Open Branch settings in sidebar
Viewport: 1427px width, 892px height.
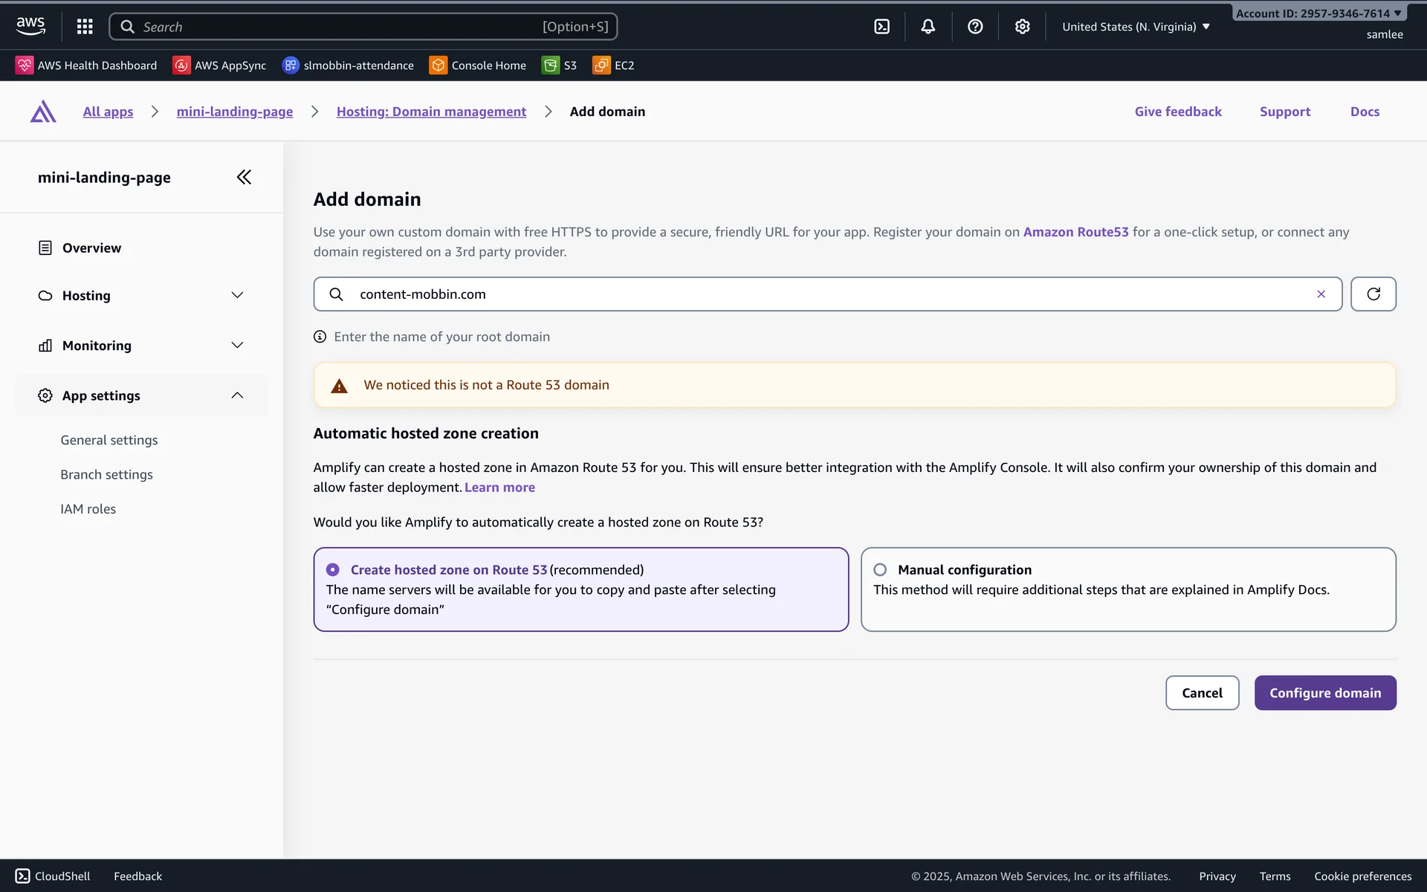click(106, 475)
